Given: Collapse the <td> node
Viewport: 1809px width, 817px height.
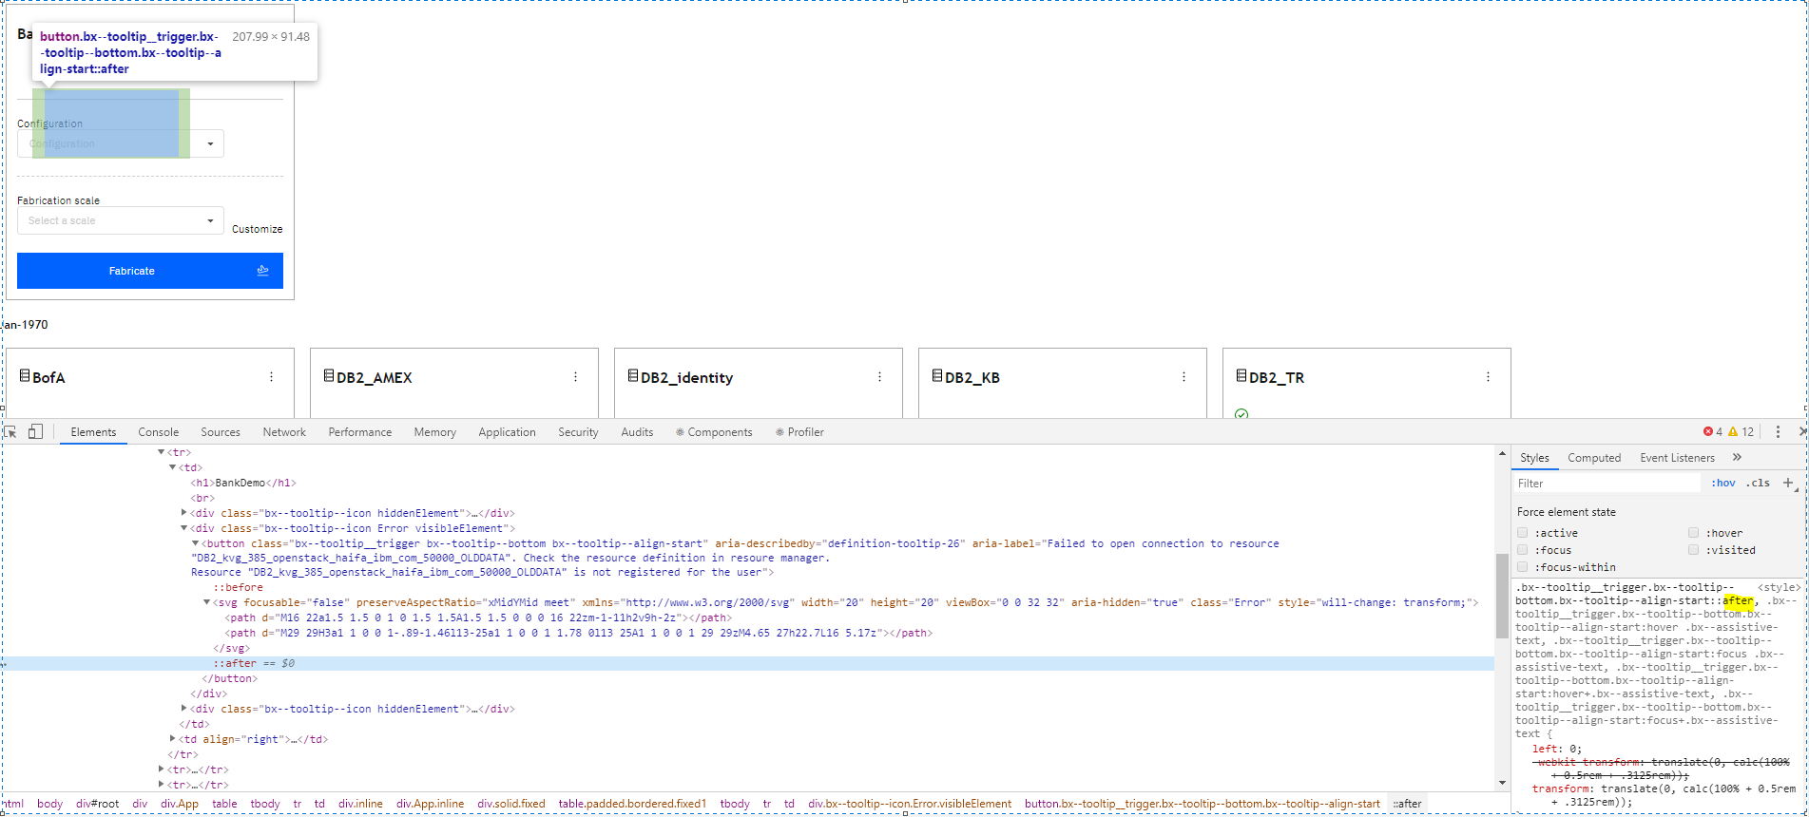Looking at the screenshot, I should [173, 467].
